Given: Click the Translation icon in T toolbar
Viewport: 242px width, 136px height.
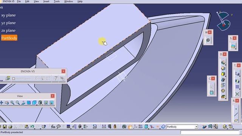Looking at the screenshot, I should pyautogui.click(x=237, y=74).
